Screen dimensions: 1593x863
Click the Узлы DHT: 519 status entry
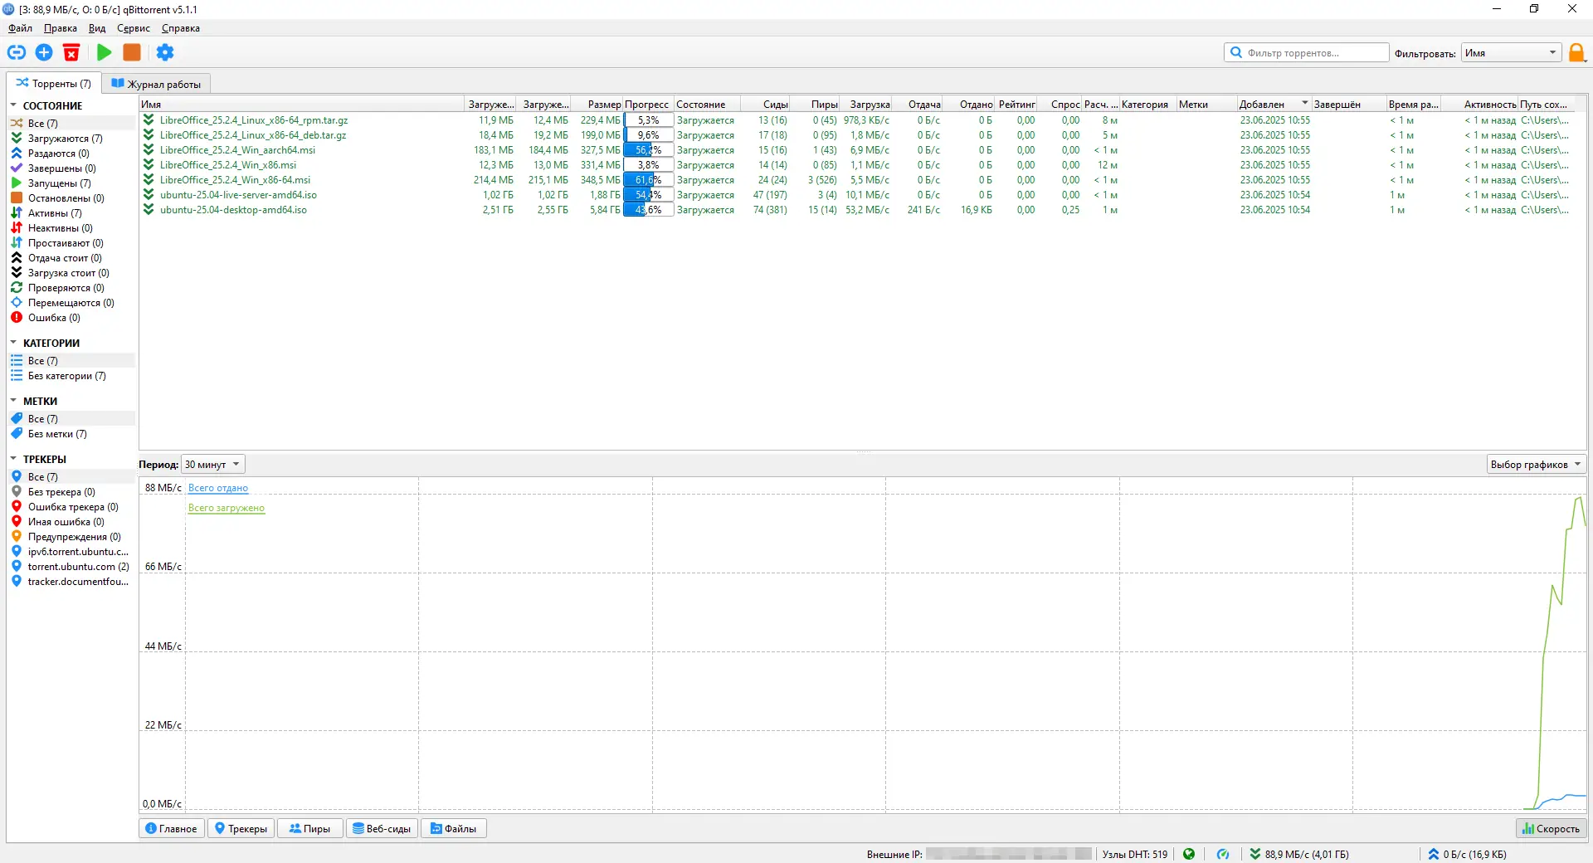pos(1135,854)
